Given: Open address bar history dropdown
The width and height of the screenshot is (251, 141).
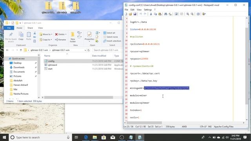Looking at the screenshot, I should [85, 50].
